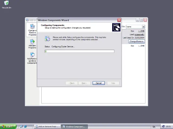Image resolution: width=173 pixels, height=129 pixels.
Task: Click the taskbar clock showing 15:51
Action: pyautogui.click(x=168, y=127)
